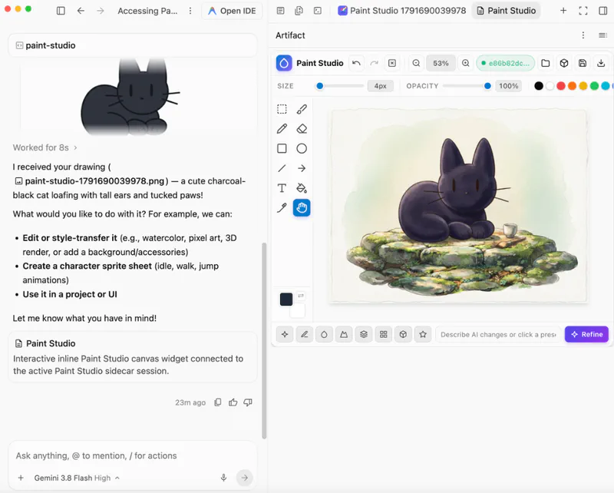This screenshot has height=493, width=614.
Task: Navigate back with the left arrow
Action: pyautogui.click(x=81, y=11)
